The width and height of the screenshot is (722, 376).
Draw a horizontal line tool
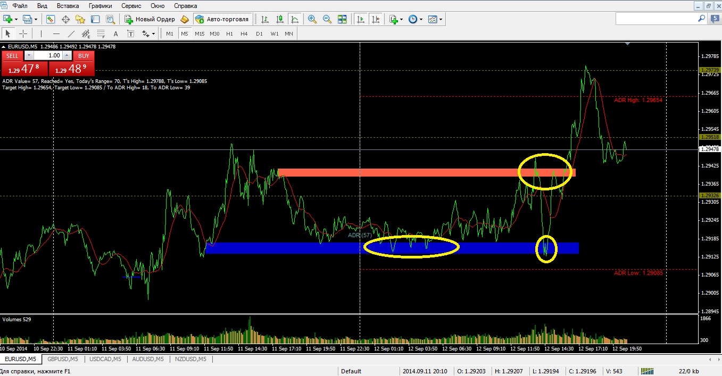point(56,34)
